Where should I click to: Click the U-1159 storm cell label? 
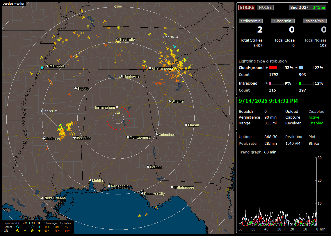(x=50, y=111)
